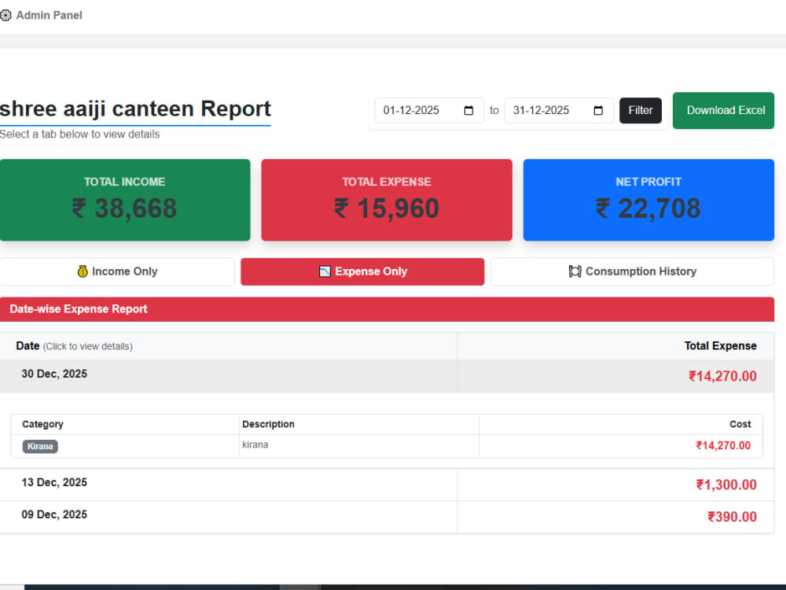Click the Net Profit card

click(648, 200)
